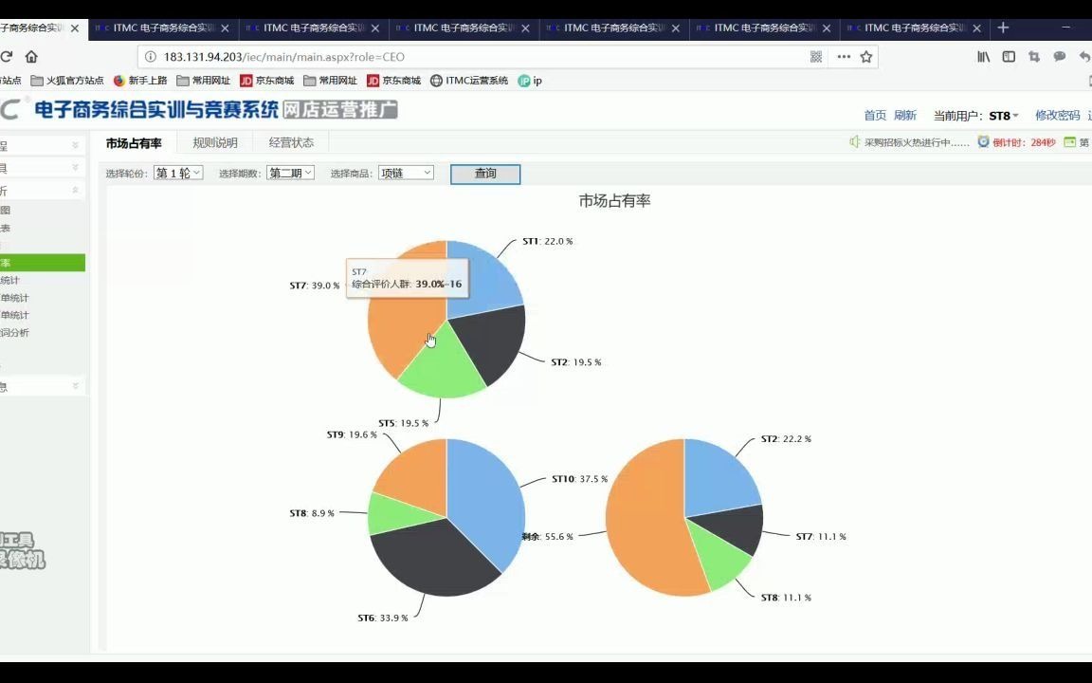
Task: Toggle the sidebar icon near the address bar
Action: (x=1008, y=57)
